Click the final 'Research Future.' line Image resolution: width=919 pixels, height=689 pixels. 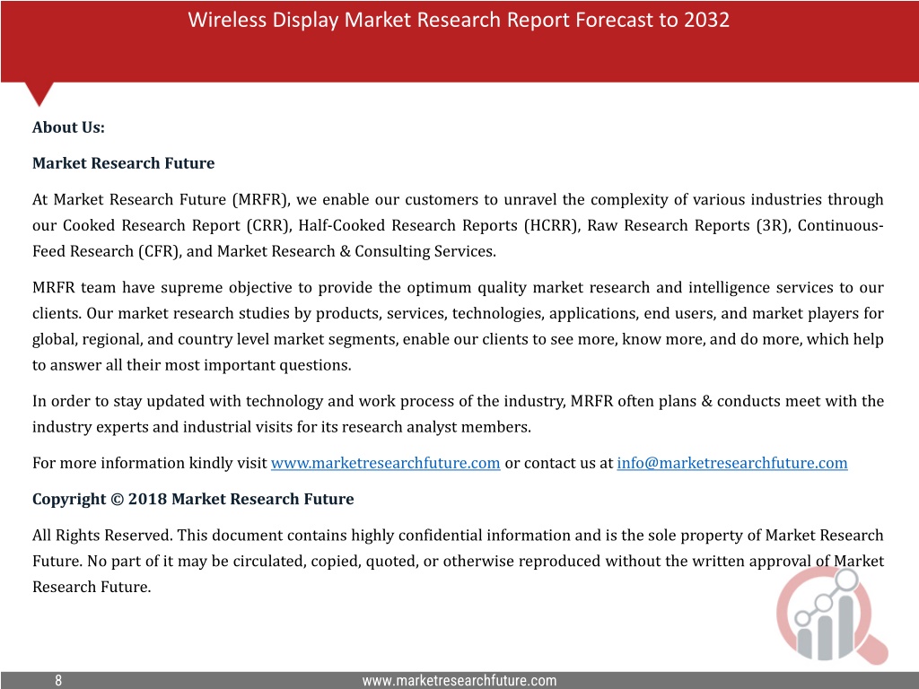pos(92,587)
